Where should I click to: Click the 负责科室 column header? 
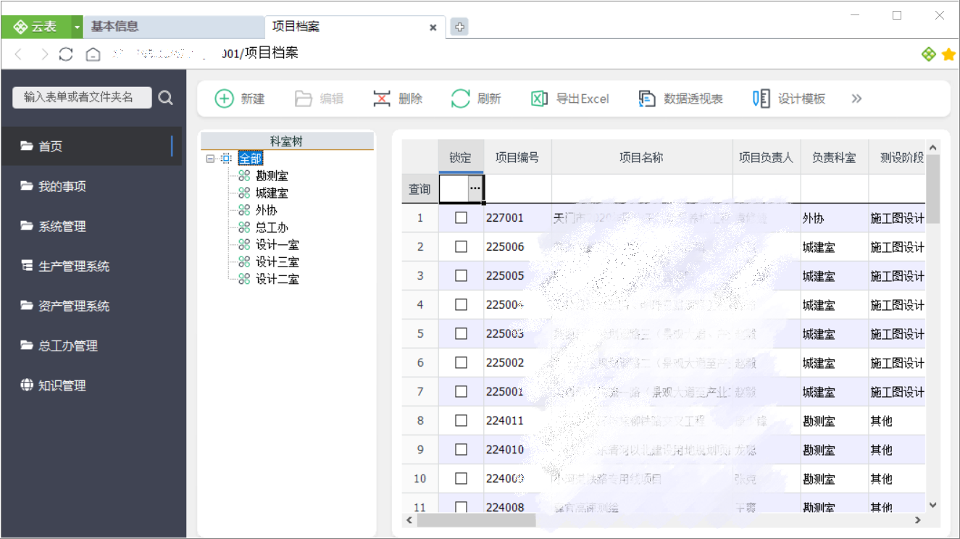click(835, 157)
